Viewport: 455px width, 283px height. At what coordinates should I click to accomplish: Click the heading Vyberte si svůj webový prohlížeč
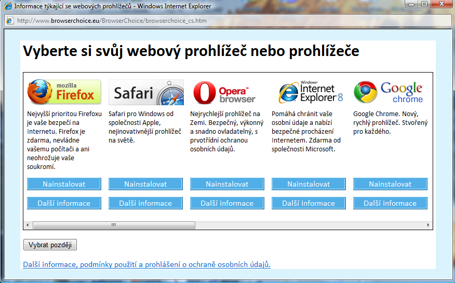pos(191,51)
